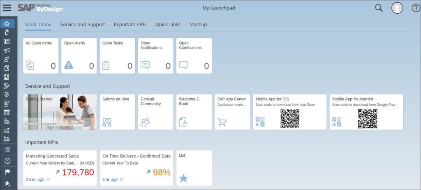Click the 179,780 sales value

coord(78,173)
